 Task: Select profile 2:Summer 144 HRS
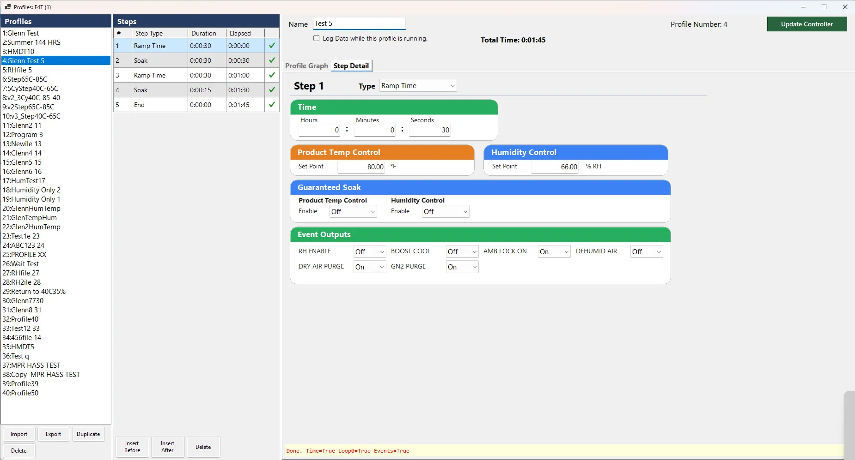coord(56,42)
